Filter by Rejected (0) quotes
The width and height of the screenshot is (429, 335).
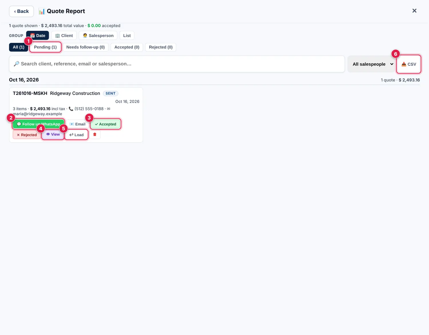pyautogui.click(x=161, y=47)
